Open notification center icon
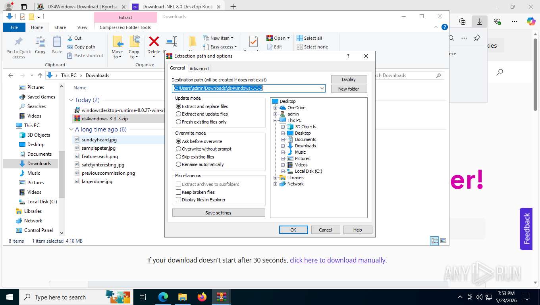Viewport: 540px width, 305px height. click(527, 297)
